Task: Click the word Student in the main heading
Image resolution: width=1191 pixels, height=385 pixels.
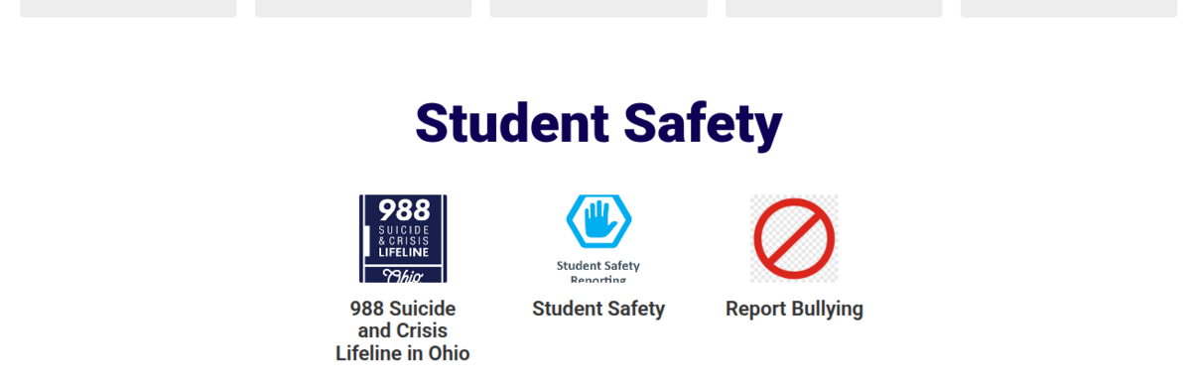Action: (512, 124)
